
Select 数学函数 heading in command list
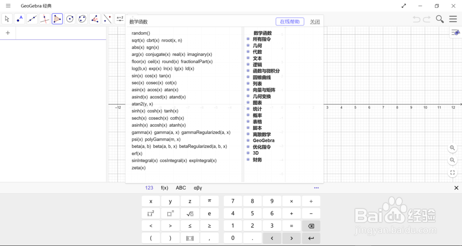(262, 33)
